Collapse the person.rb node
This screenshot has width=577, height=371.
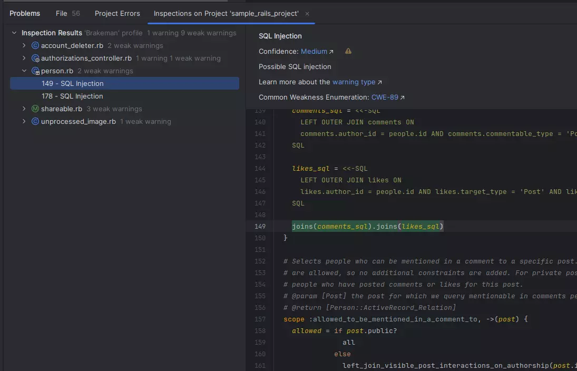(x=24, y=71)
